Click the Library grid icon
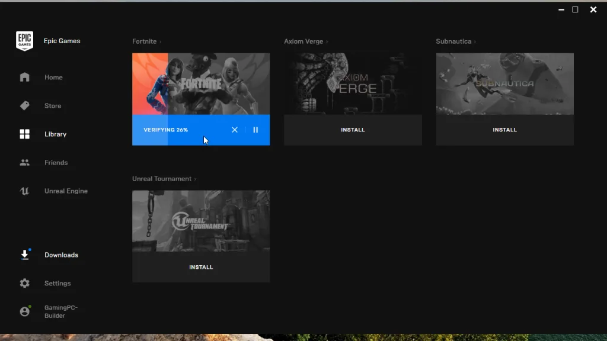The image size is (607, 341). 24,134
